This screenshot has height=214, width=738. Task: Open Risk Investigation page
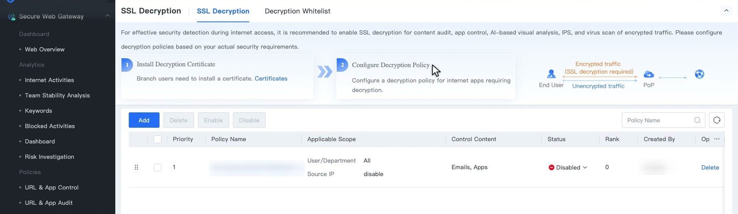coord(49,157)
